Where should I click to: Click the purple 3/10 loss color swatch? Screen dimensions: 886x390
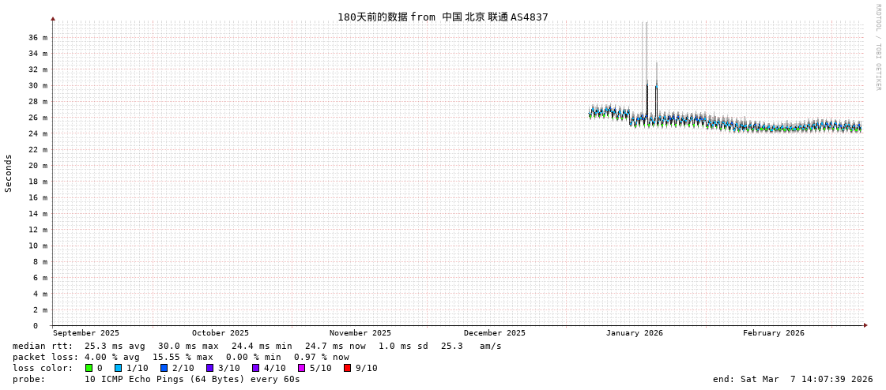tap(209, 368)
